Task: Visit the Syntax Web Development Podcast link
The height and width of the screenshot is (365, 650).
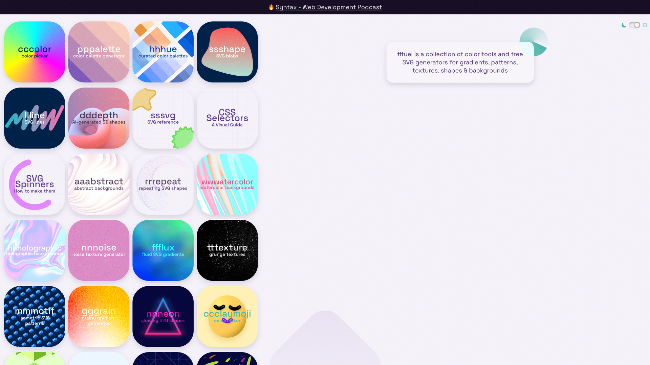Action: tap(328, 7)
